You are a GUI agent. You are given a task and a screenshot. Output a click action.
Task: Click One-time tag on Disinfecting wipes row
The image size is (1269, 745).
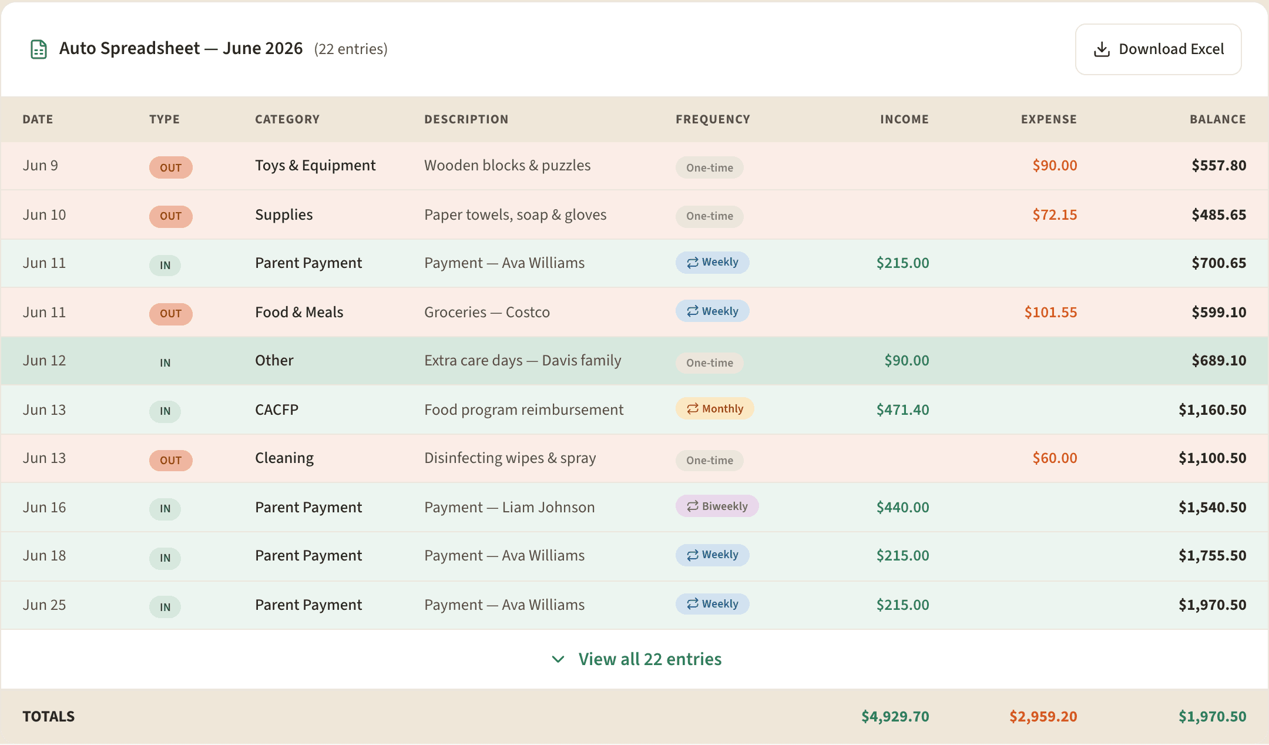(x=710, y=460)
